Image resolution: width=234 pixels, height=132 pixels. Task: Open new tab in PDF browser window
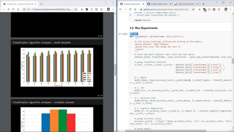(41, 4)
